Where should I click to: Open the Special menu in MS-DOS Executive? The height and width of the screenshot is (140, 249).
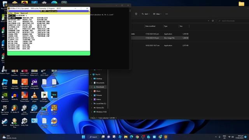pyautogui.click(x=24, y=13)
